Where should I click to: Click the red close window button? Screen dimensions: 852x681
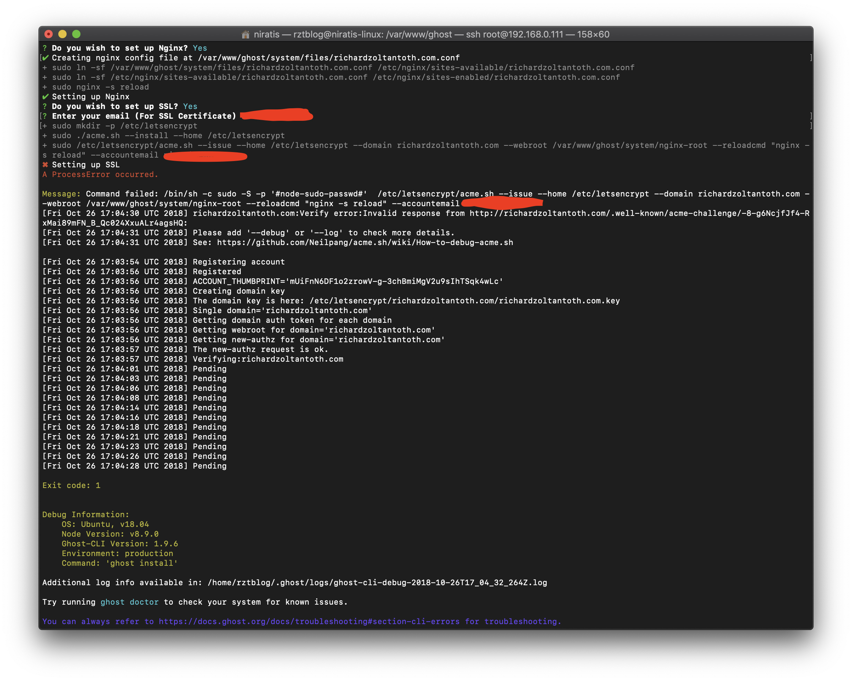click(x=49, y=34)
